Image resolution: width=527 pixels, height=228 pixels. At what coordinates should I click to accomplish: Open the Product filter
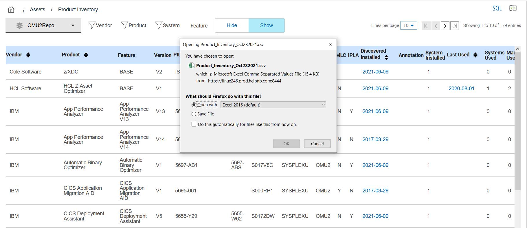click(x=134, y=25)
